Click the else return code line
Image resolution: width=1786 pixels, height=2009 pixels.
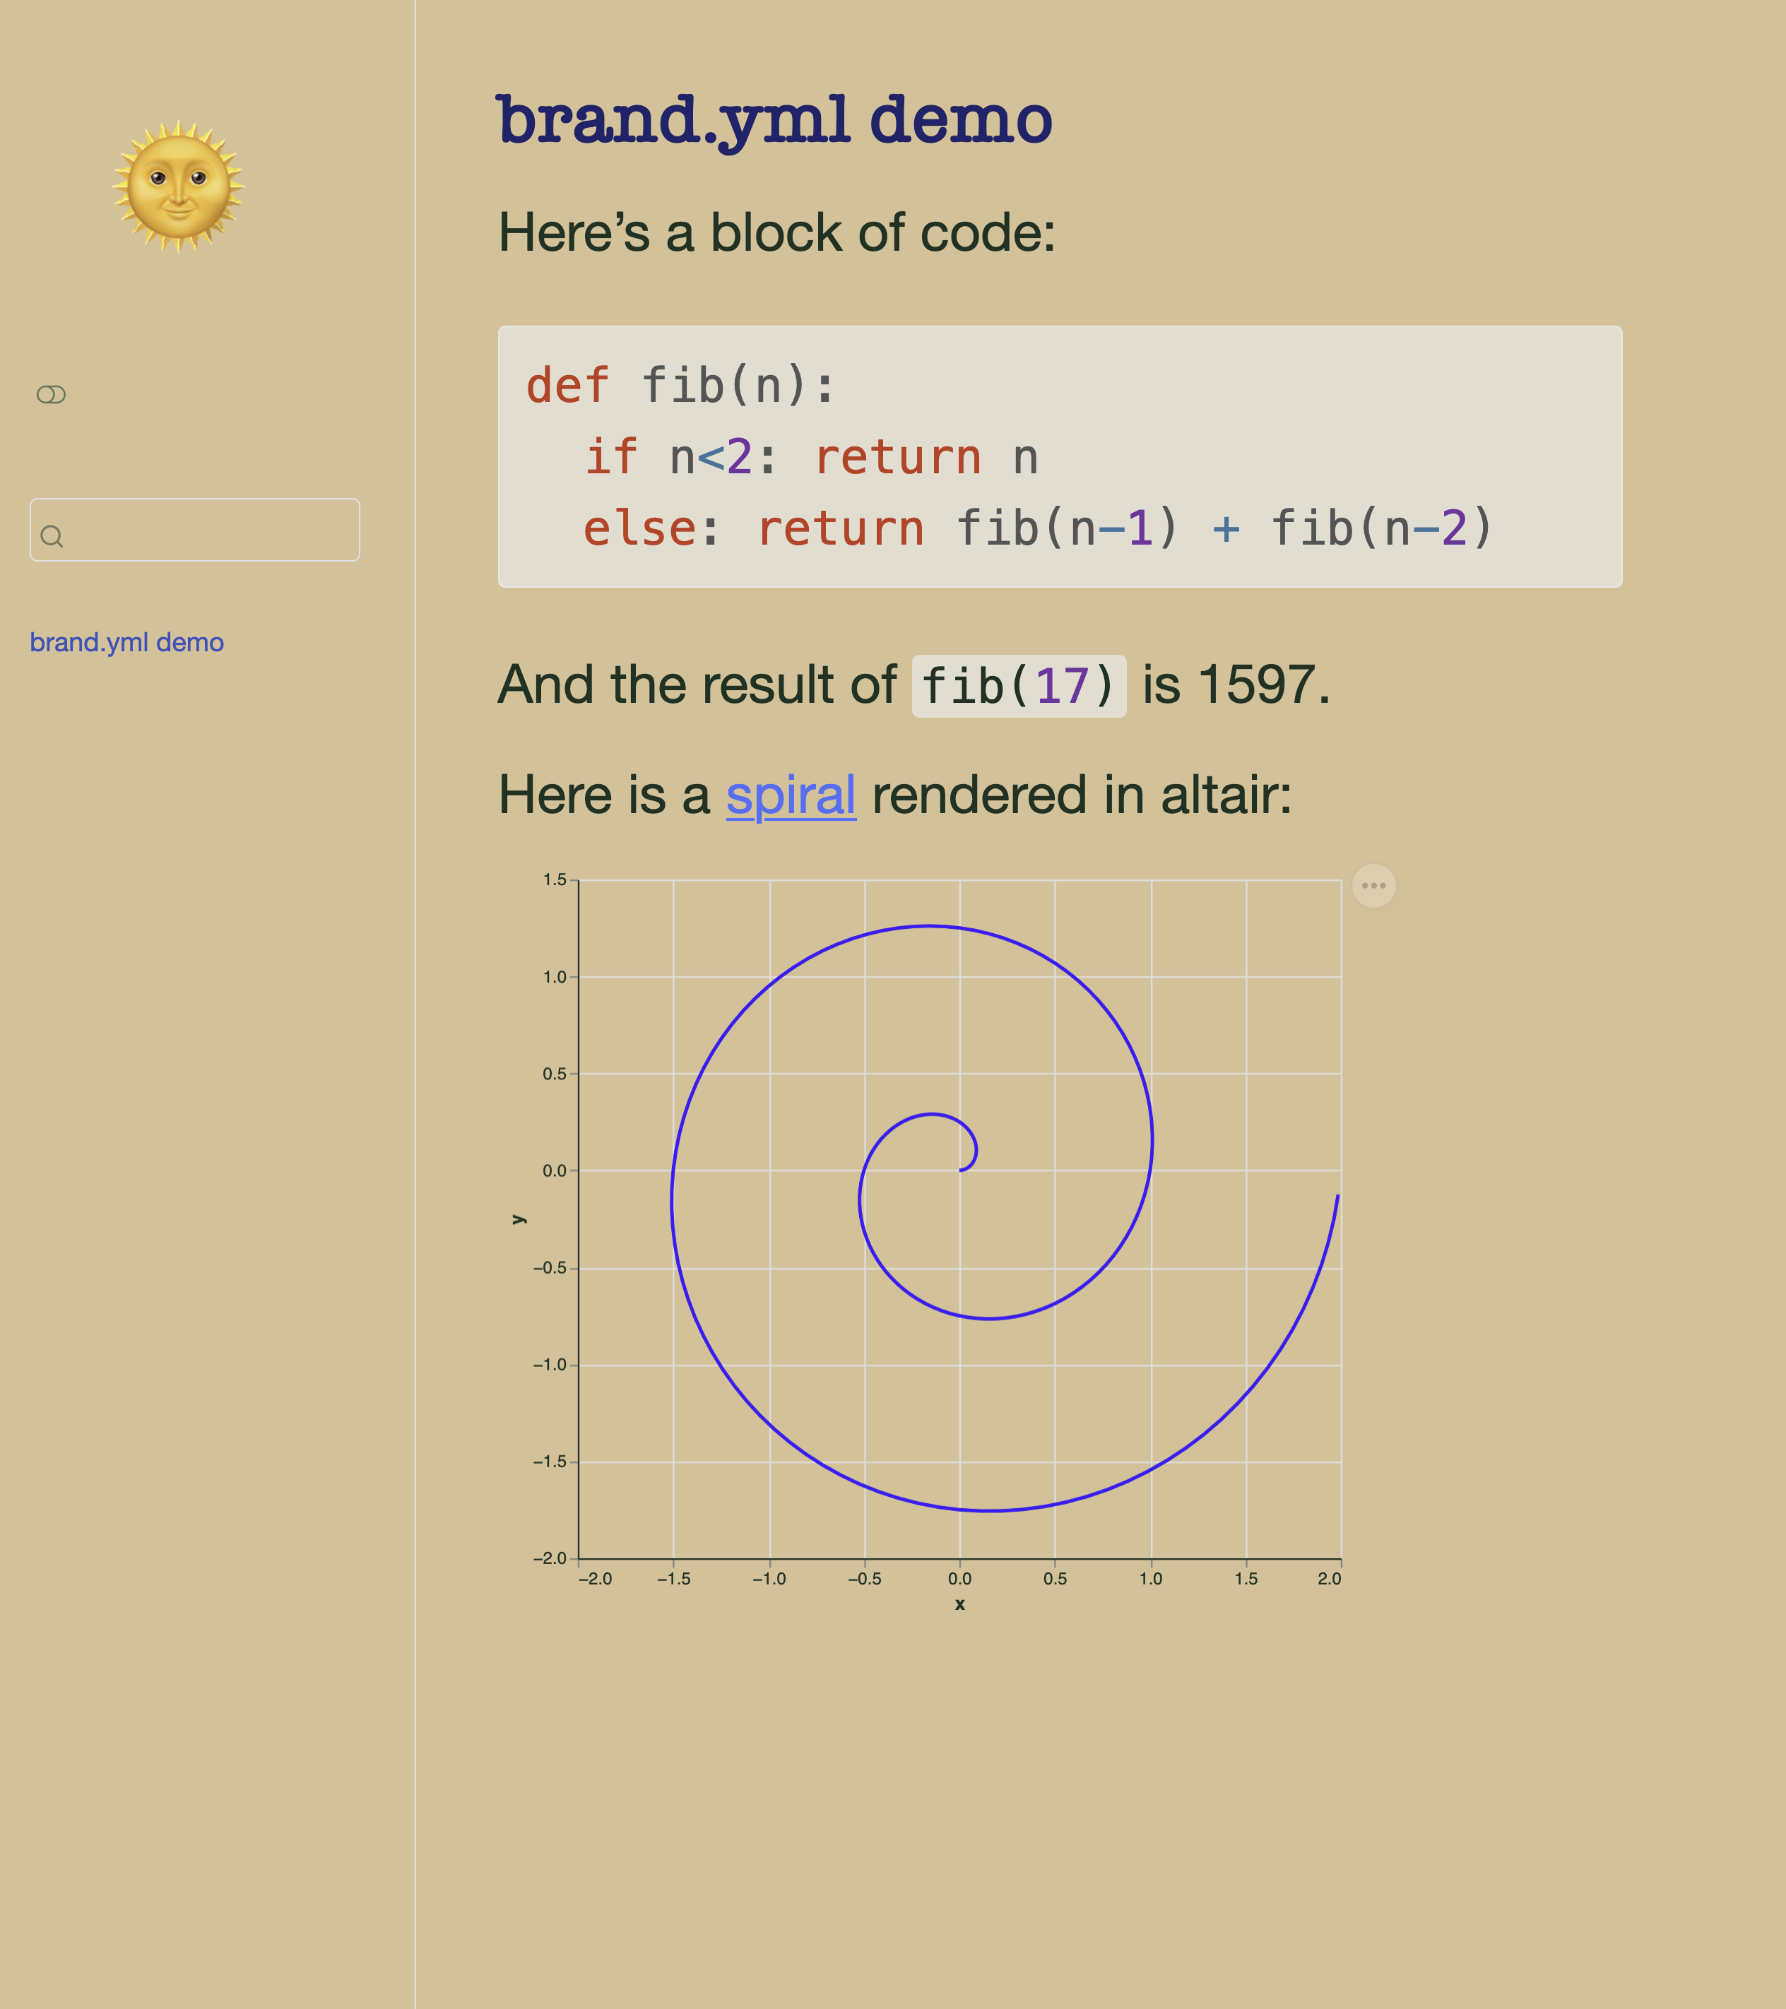[1037, 529]
